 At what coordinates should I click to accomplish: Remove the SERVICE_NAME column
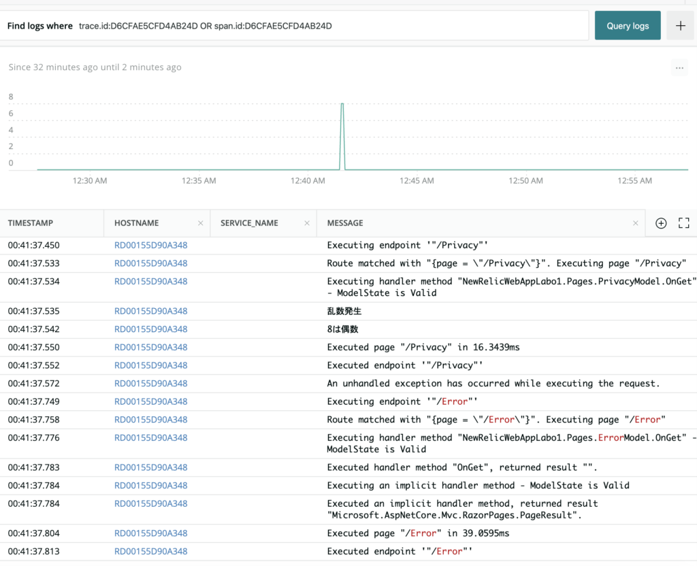307,223
